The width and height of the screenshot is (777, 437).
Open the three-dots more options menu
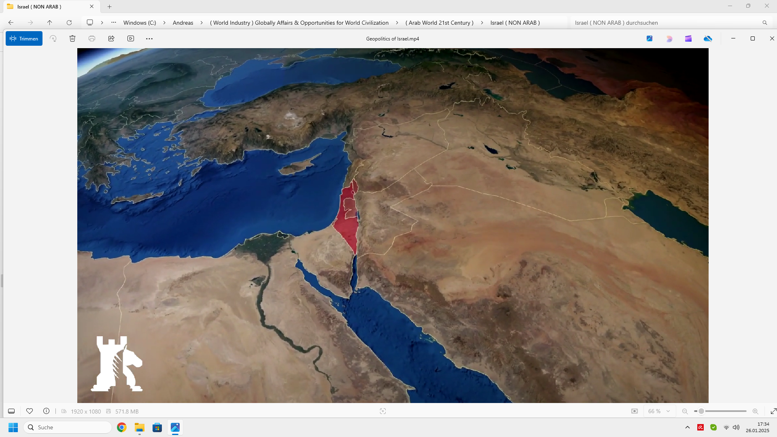click(x=149, y=38)
